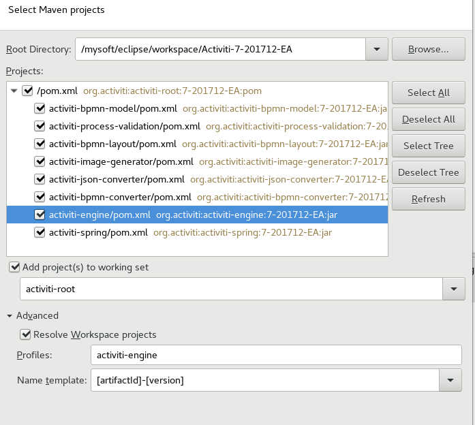The height and width of the screenshot is (425, 475).
Task: Open the Root Directory dropdown arrow
Action: click(376, 49)
